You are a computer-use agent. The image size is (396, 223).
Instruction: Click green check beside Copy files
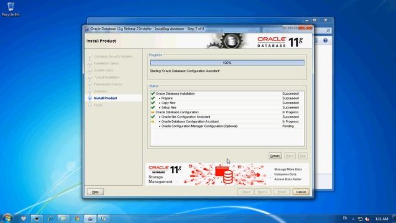[x=153, y=103]
